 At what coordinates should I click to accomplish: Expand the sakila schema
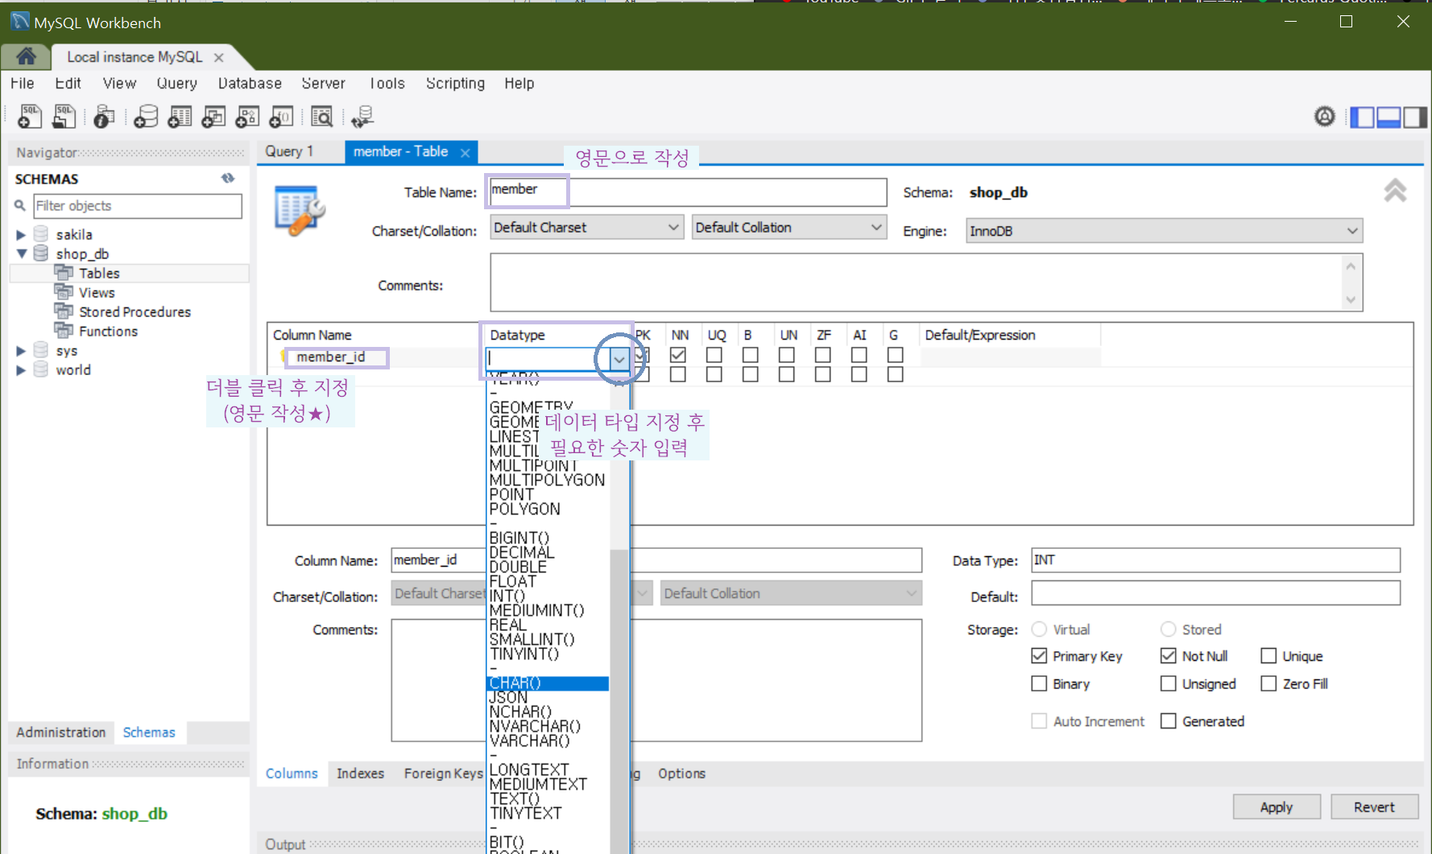tap(21, 235)
